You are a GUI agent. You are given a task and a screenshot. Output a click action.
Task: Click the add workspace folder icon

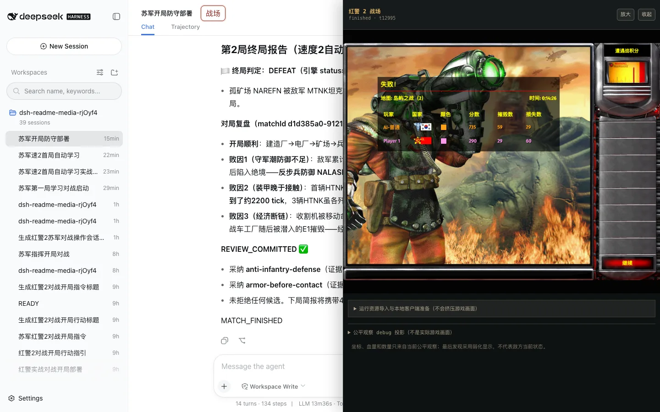tap(115, 72)
